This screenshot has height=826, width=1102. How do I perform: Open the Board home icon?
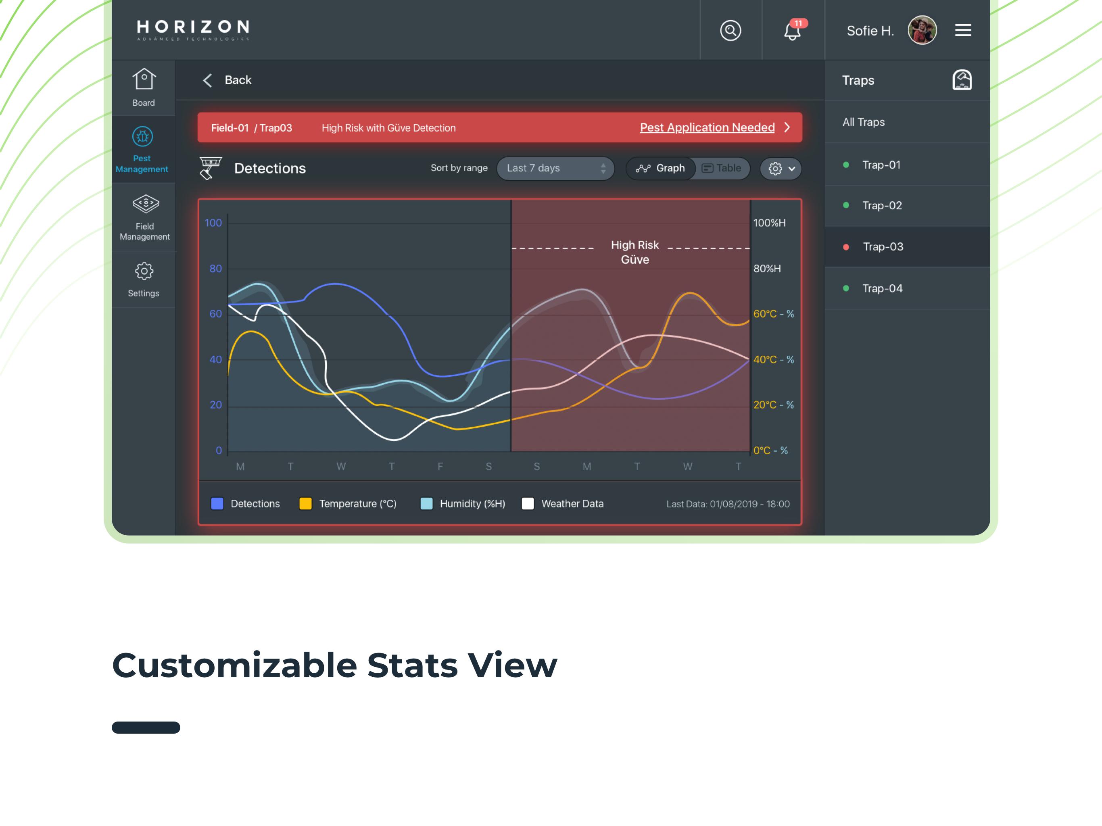tap(144, 79)
